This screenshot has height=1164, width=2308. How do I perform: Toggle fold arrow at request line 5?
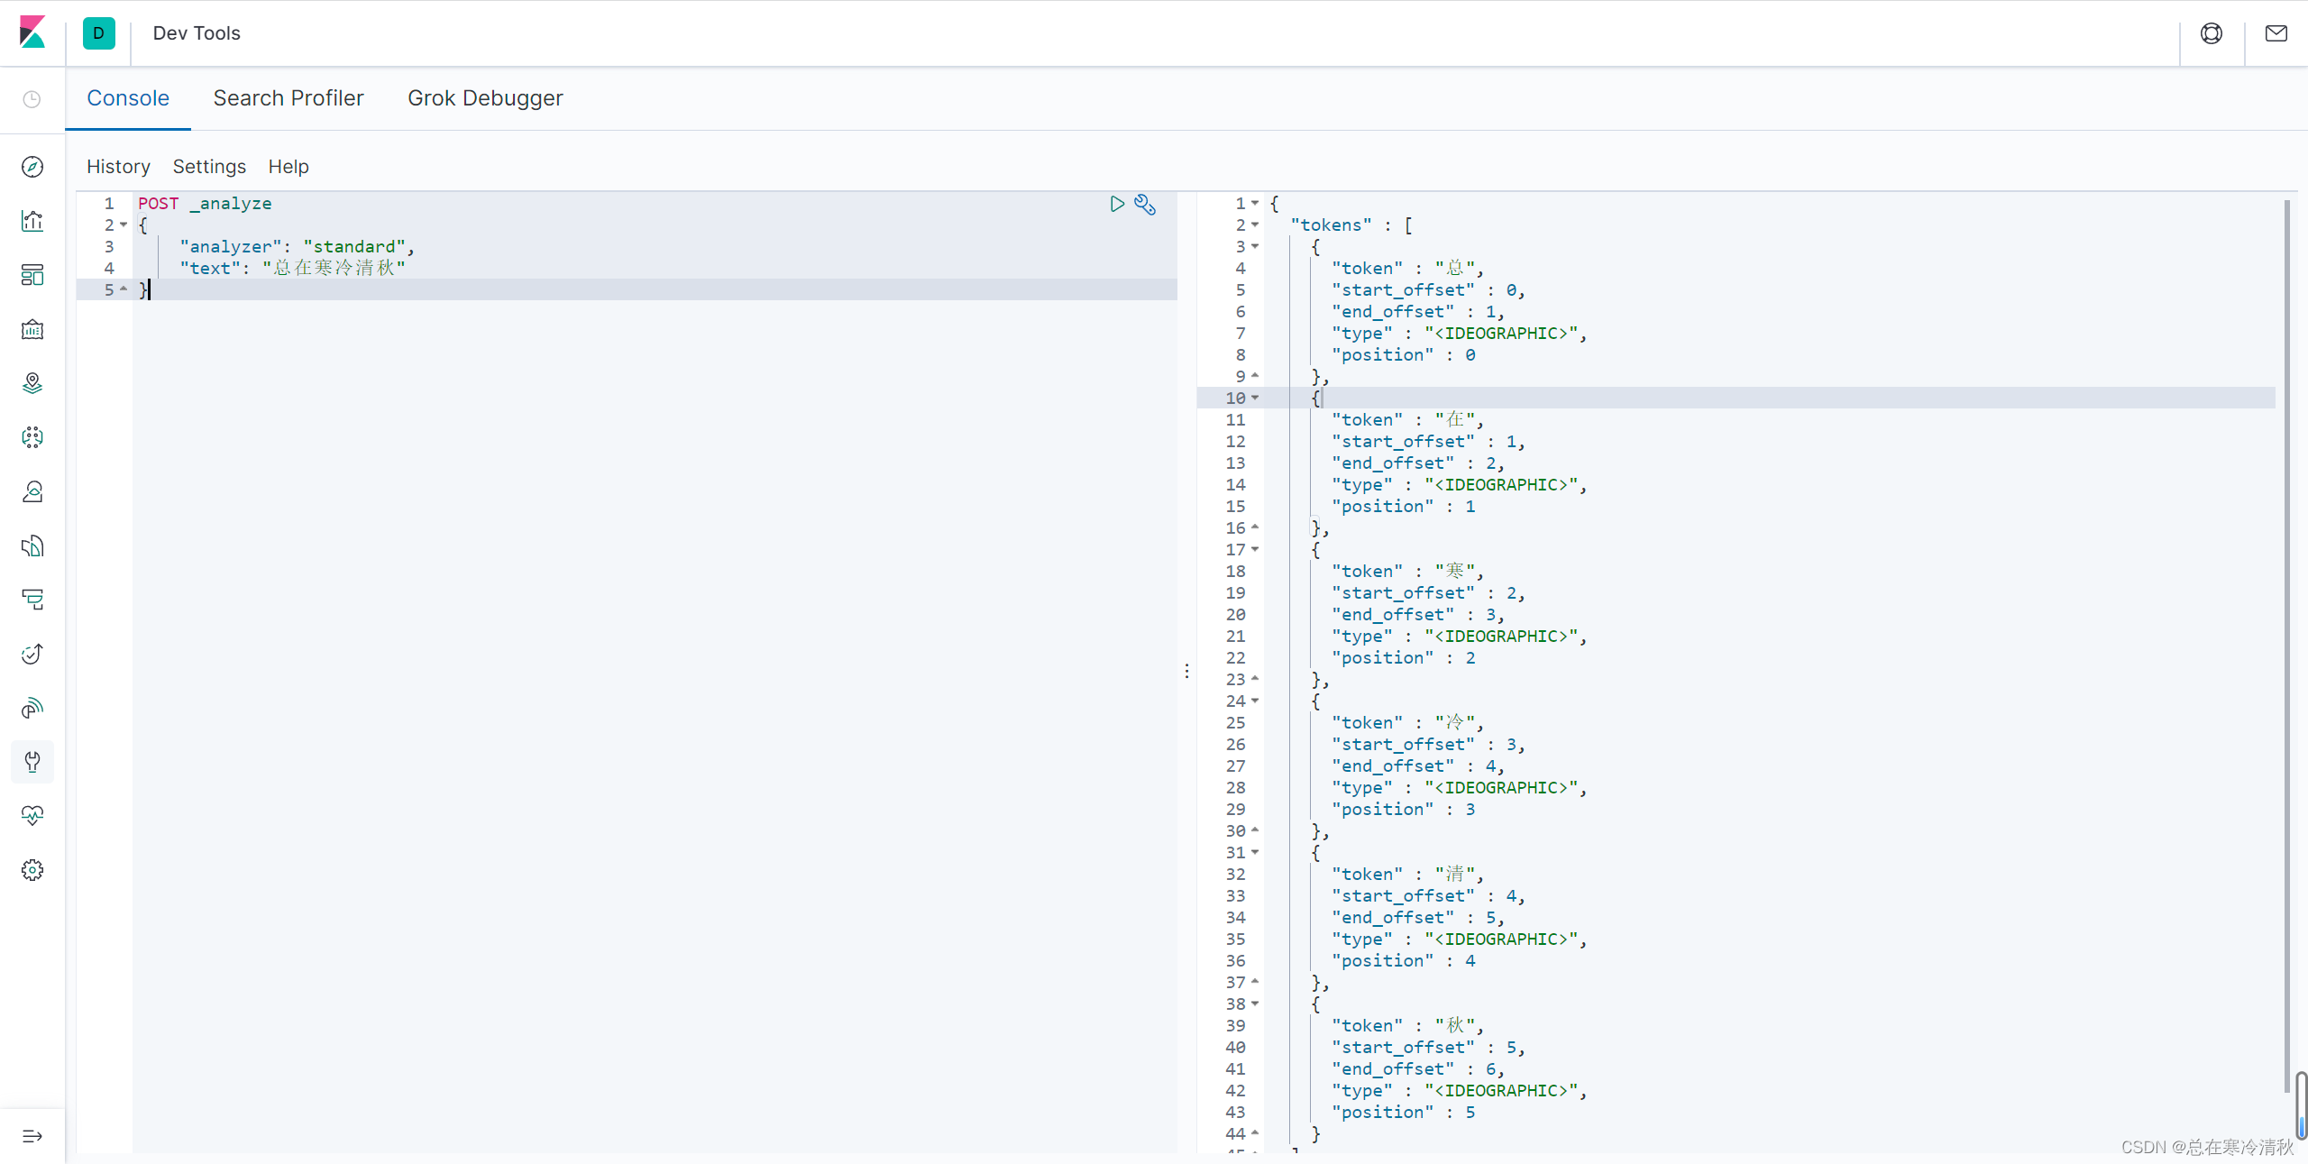click(124, 289)
